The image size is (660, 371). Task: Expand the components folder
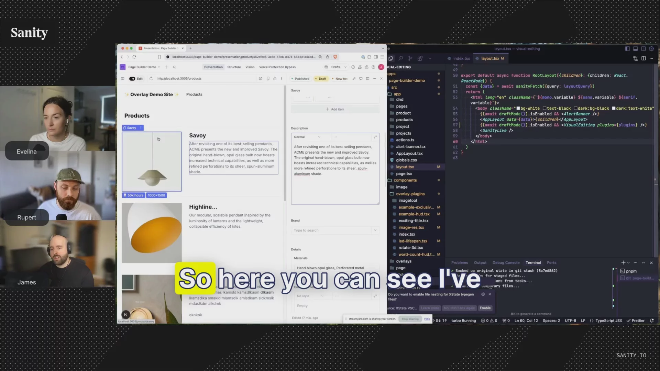coord(405,180)
